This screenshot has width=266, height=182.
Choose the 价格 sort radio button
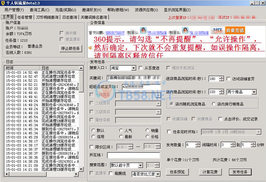(147, 137)
